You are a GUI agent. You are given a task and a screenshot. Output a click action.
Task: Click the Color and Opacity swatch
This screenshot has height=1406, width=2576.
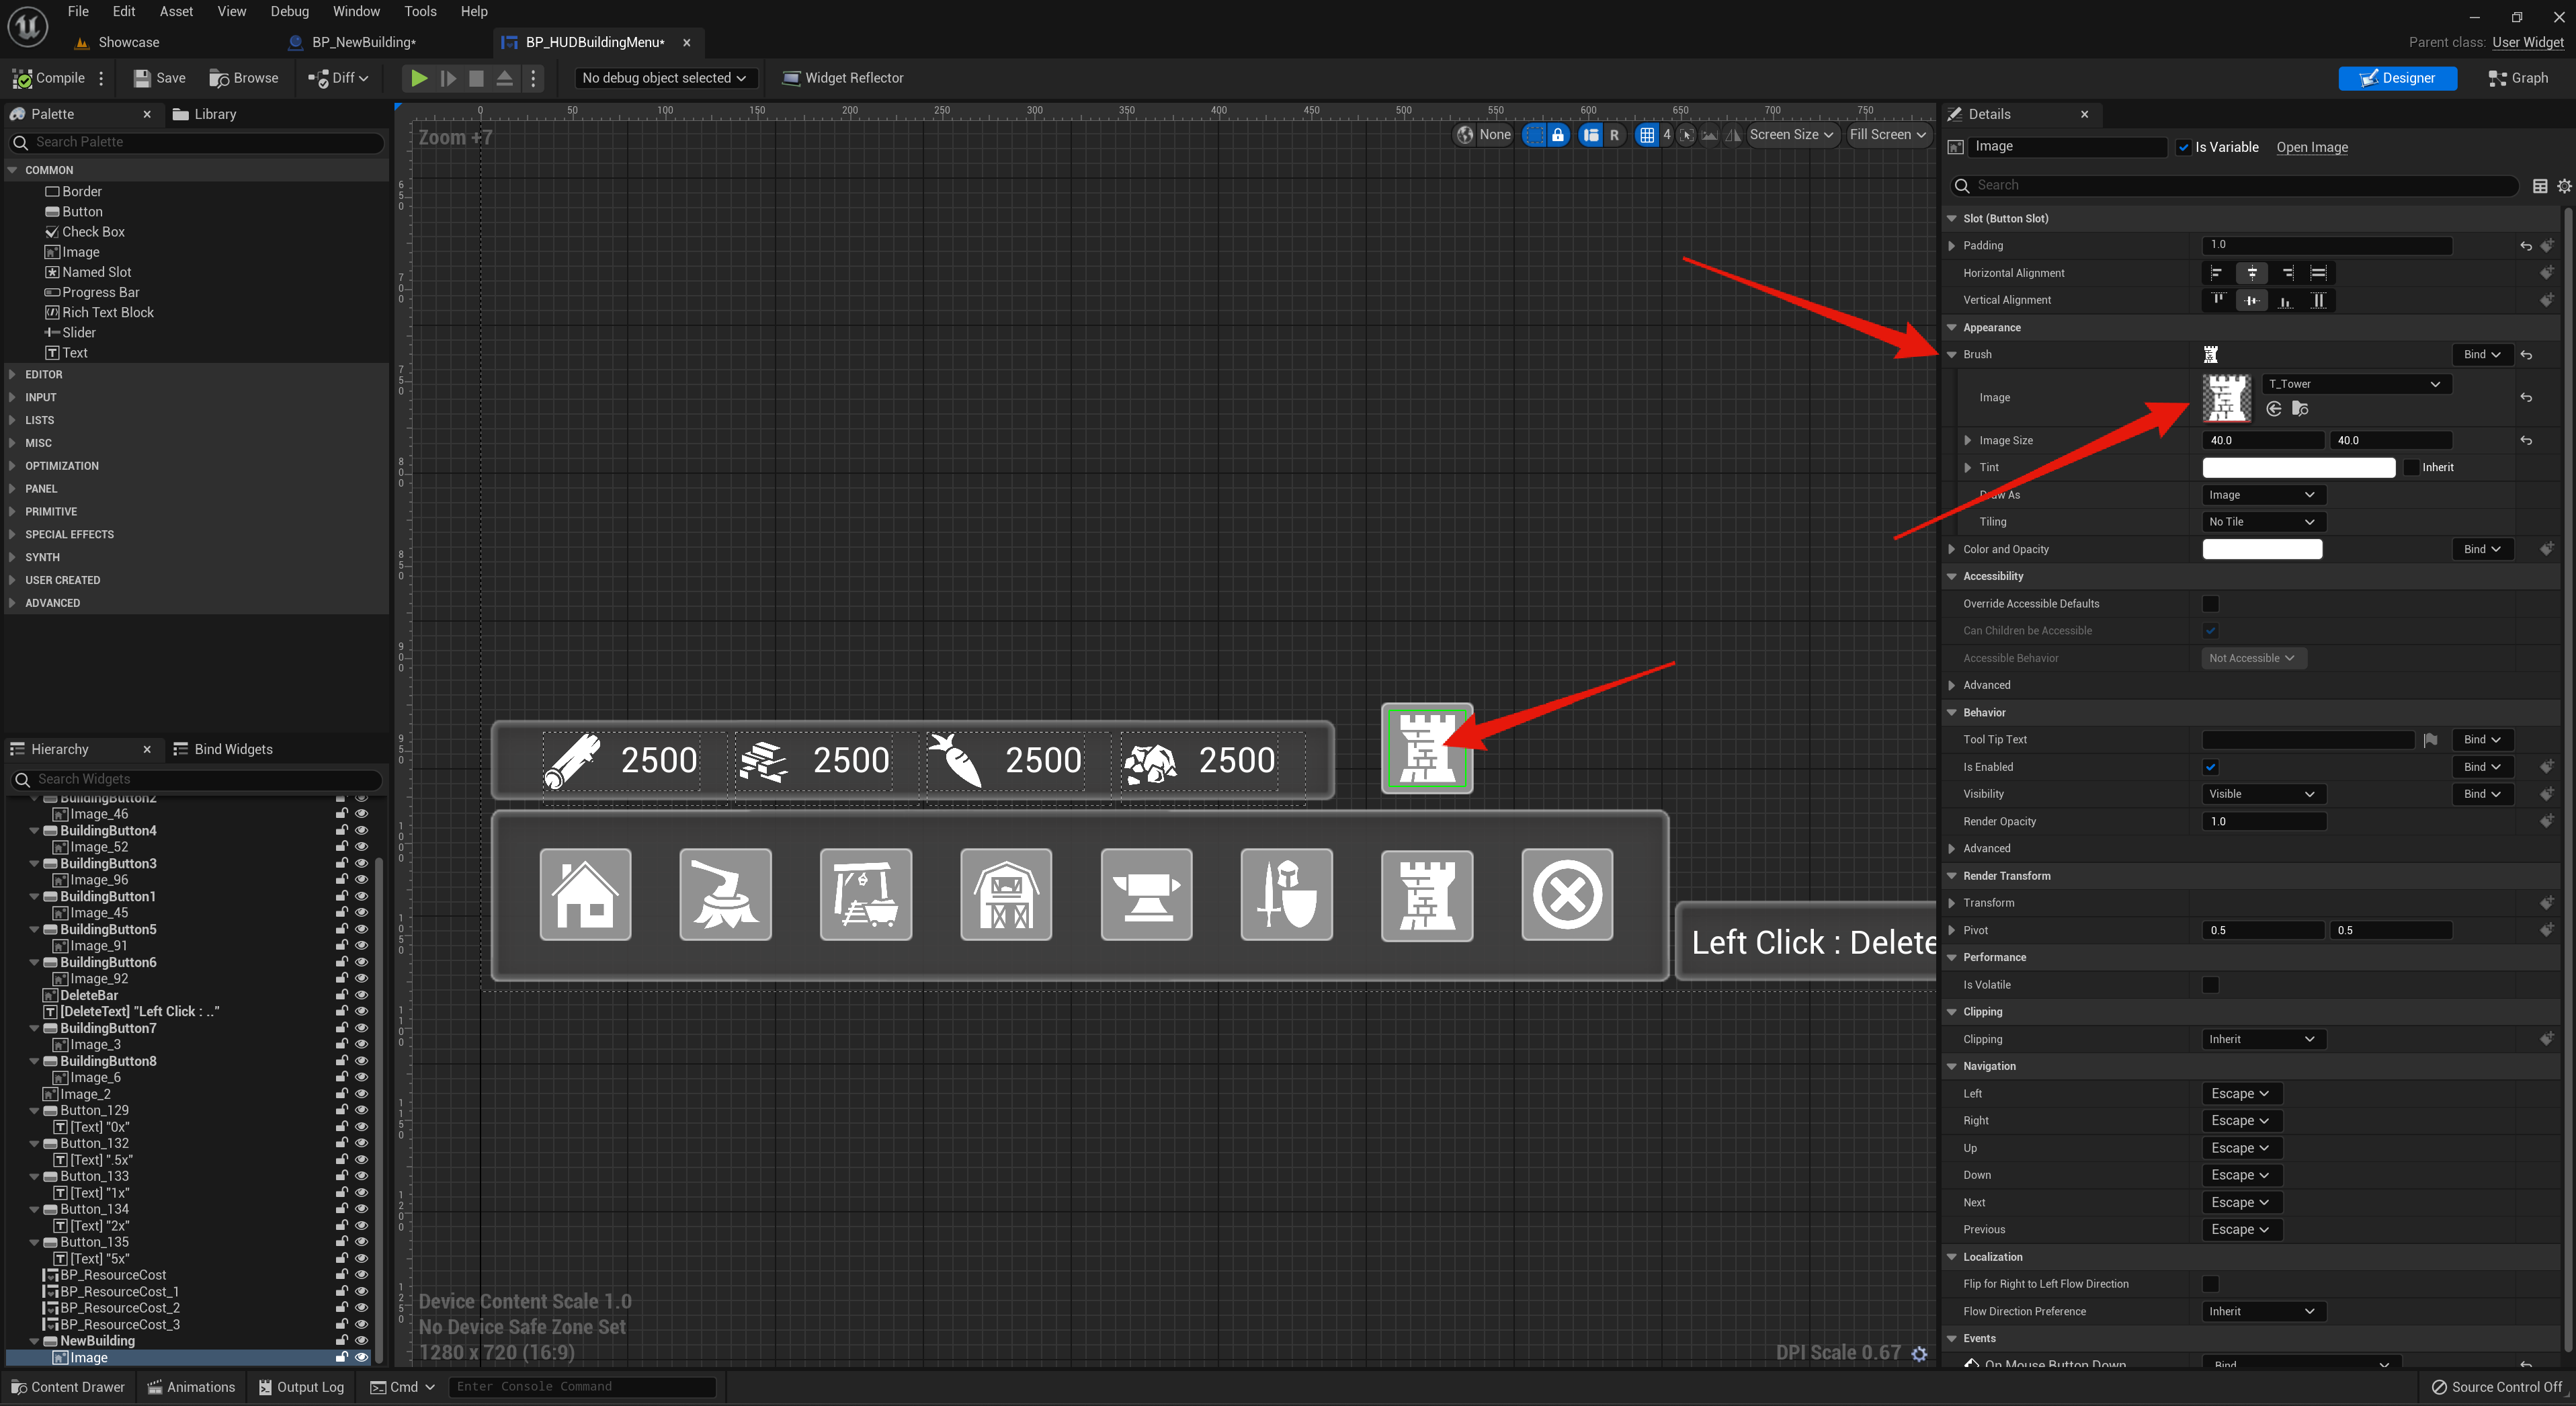pos(2262,548)
